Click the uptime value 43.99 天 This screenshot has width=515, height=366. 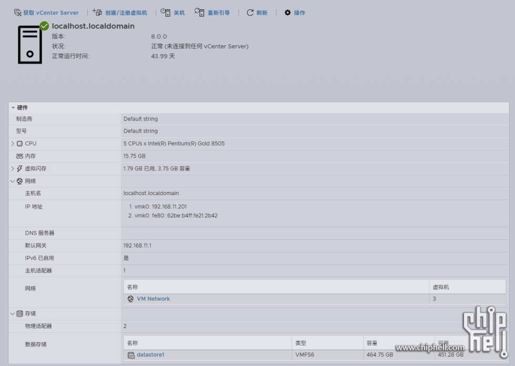click(x=163, y=56)
